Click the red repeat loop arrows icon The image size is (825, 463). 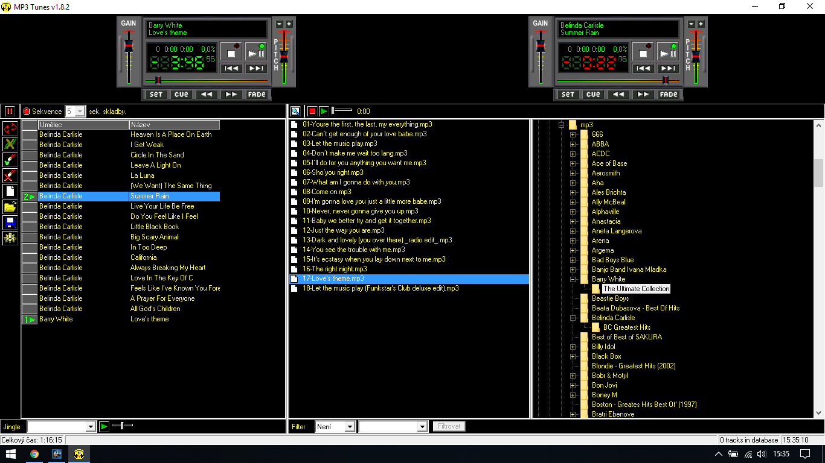click(10, 128)
